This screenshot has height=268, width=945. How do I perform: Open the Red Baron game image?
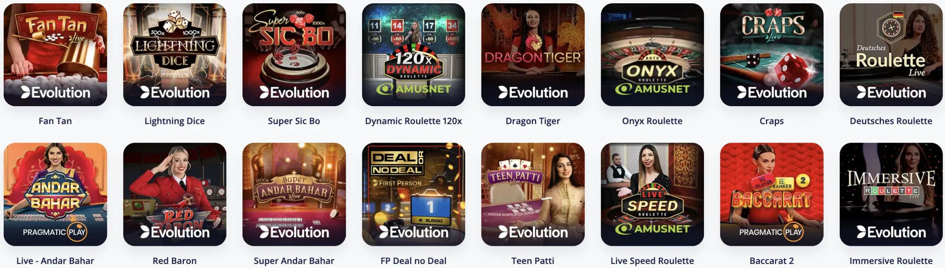point(175,194)
